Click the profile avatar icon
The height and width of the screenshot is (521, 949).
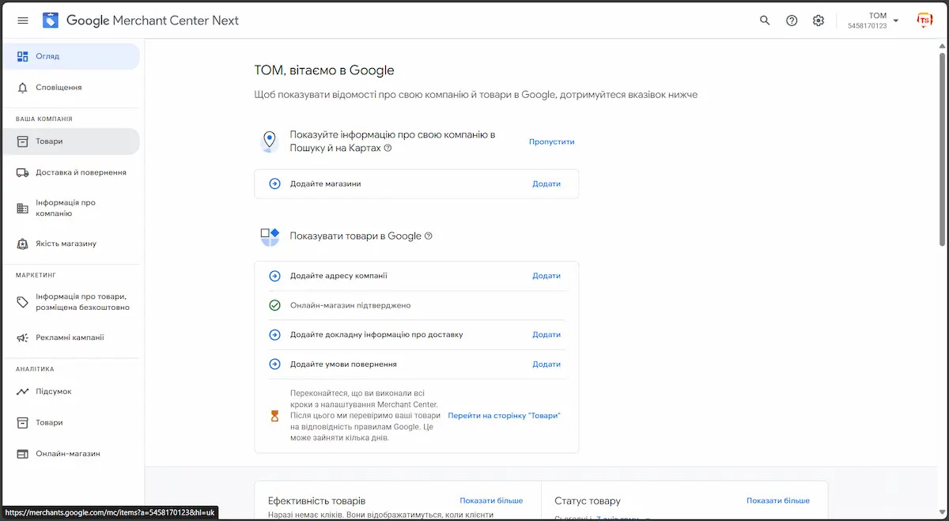924,21
